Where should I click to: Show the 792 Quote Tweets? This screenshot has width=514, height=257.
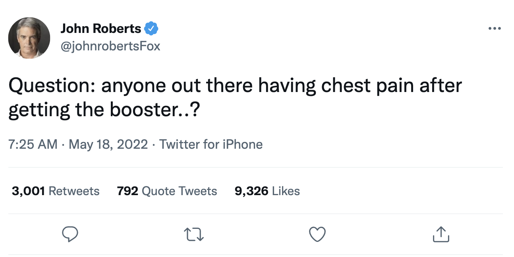(x=167, y=191)
